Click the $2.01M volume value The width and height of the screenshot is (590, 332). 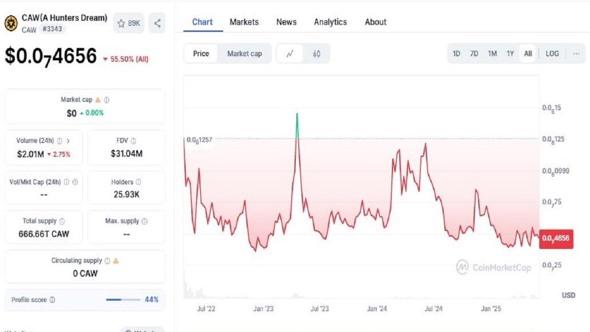click(30, 154)
